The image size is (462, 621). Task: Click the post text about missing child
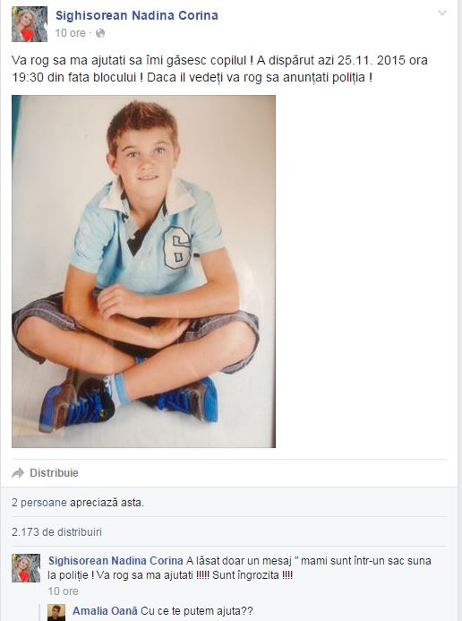point(219,68)
